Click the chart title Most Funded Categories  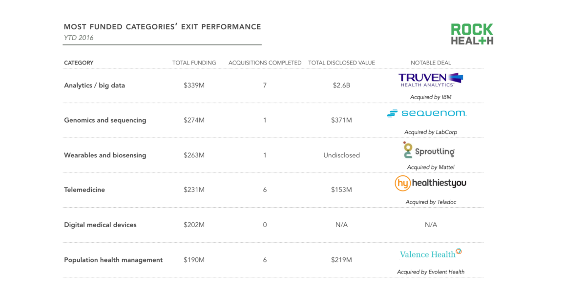click(162, 27)
